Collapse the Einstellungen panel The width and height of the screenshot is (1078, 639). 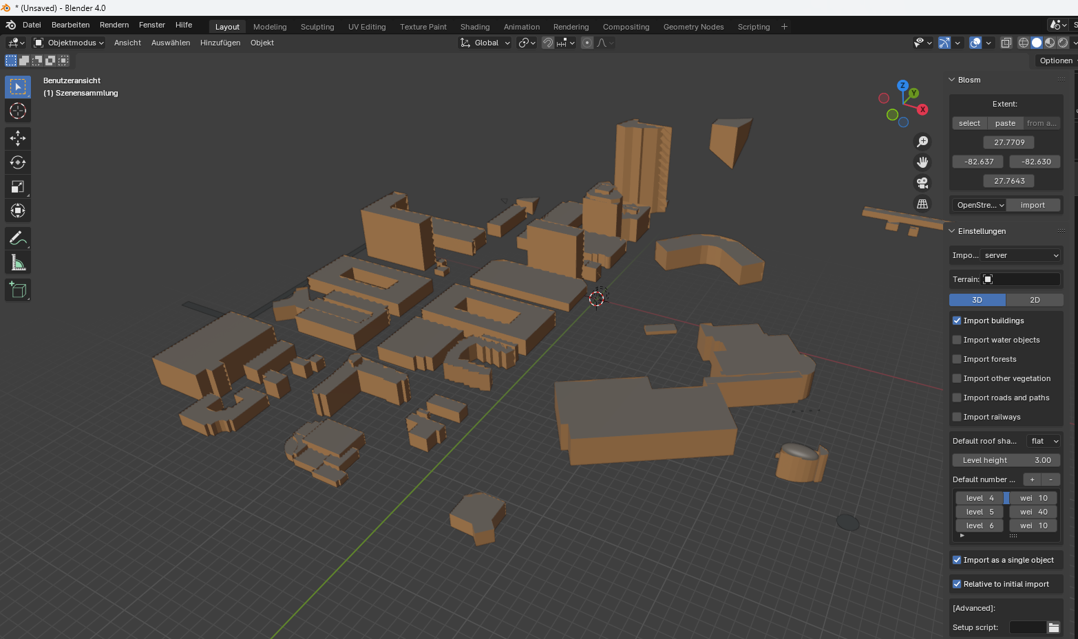952,231
